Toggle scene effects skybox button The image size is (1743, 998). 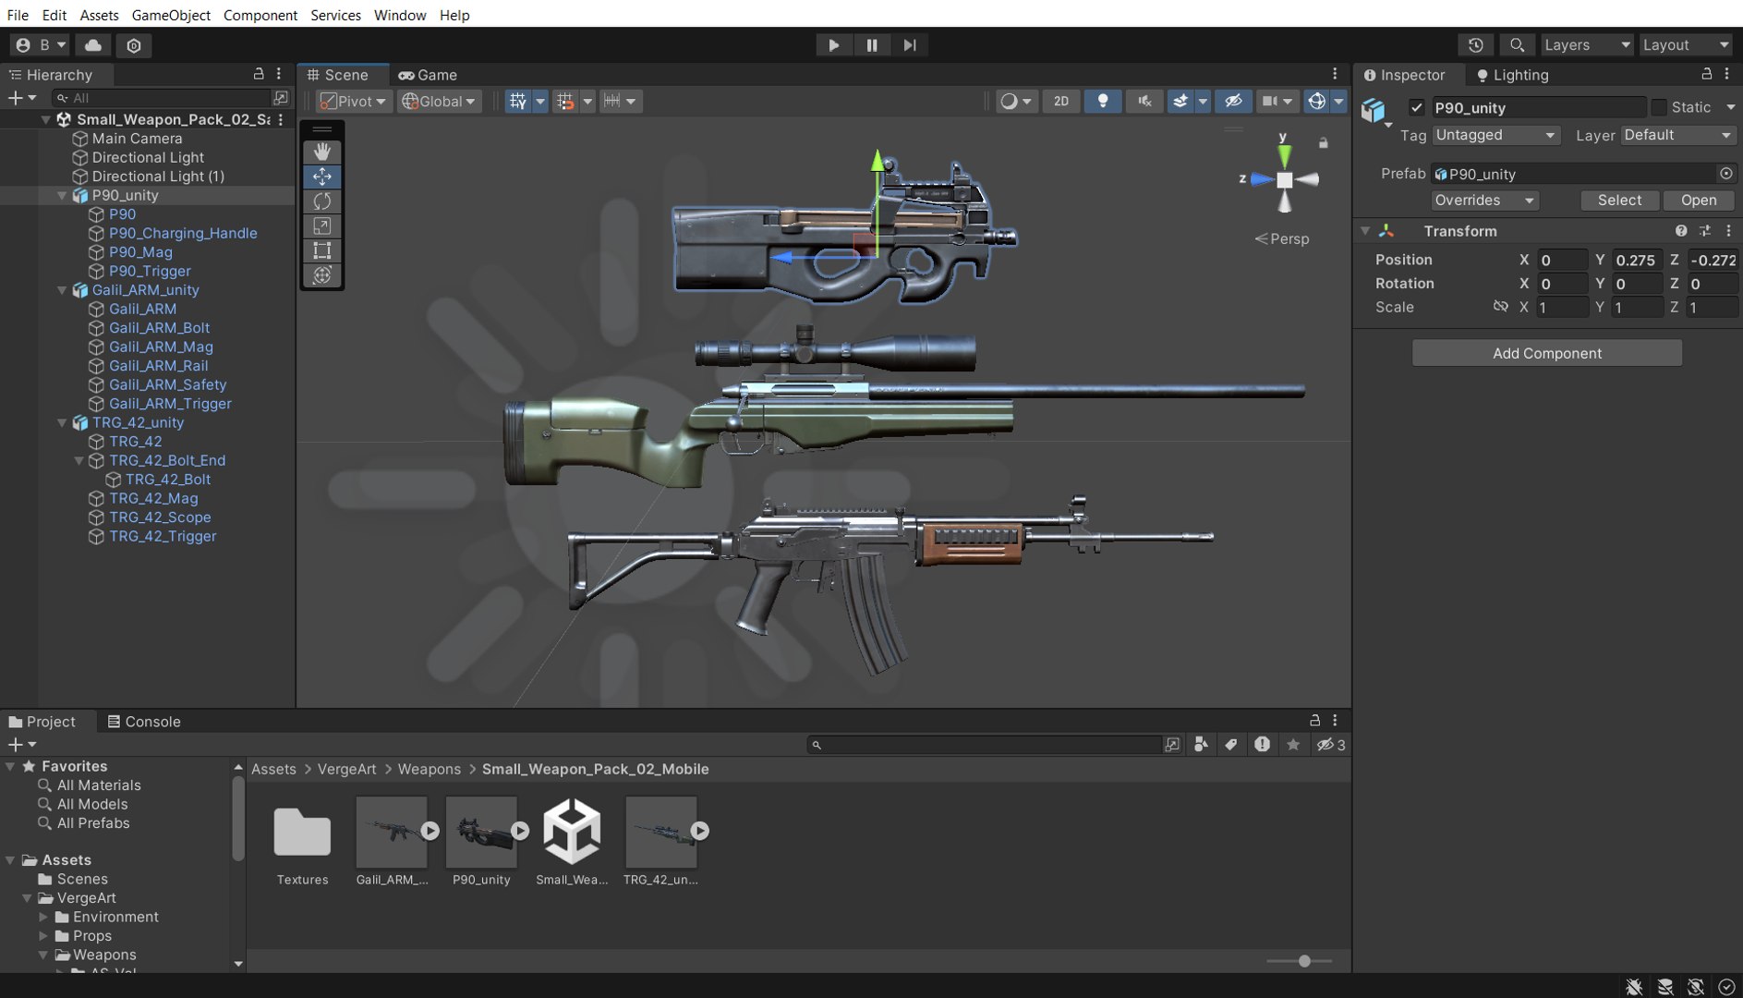[x=1180, y=101]
